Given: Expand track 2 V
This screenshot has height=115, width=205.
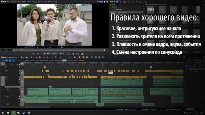Looking at the screenshot, I should click(6, 69).
